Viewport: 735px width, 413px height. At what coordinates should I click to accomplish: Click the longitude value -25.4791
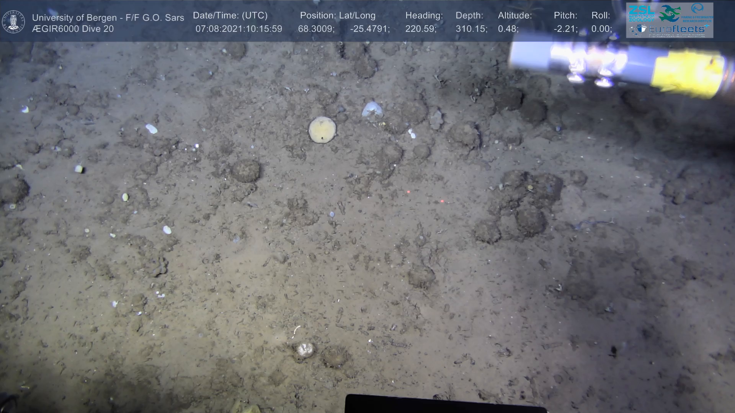coord(369,29)
